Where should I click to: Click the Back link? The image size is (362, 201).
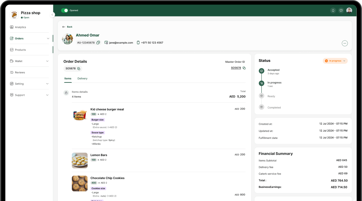[x=67, y=27]
